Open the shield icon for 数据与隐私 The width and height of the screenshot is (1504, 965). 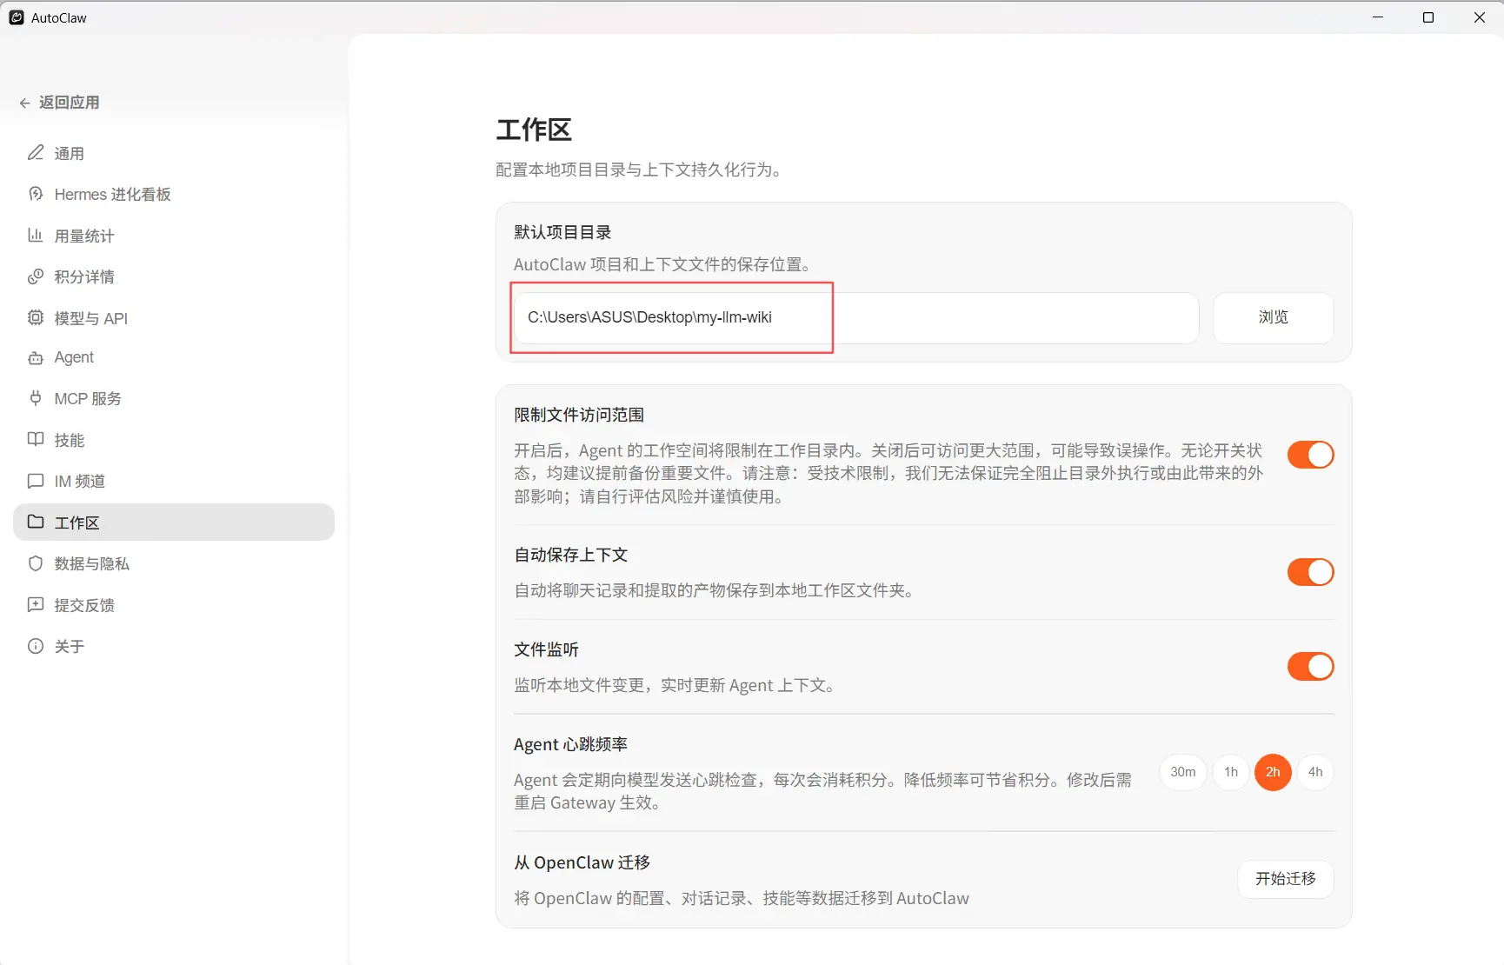click(36, 563)
